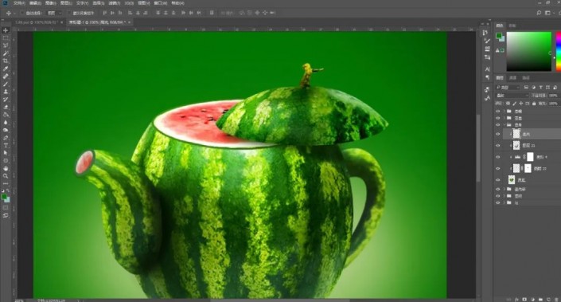The height and width of the screenshot is (302, 561).
Task: Click the default colors reset icon in toolbox
Action: (x=3, y=191)
